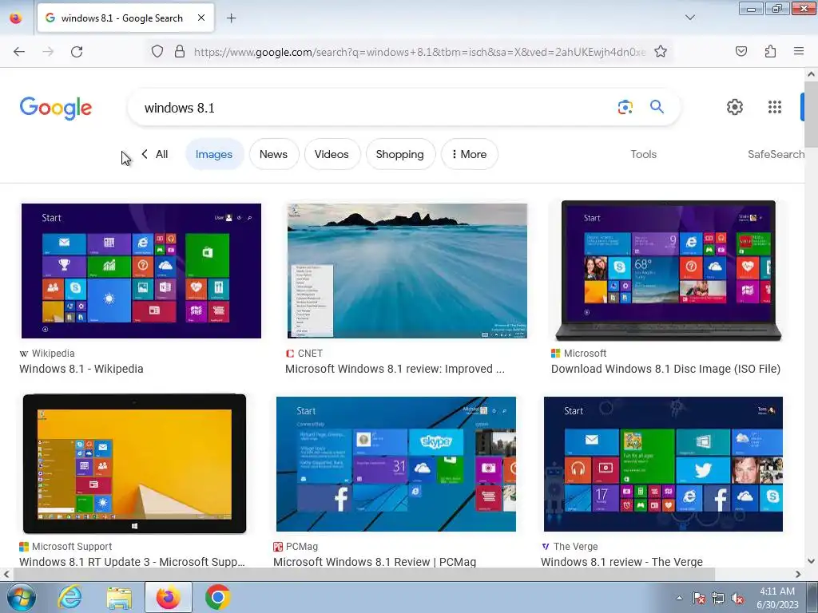Launch Google Chrome from the taskbar
The height and width of the screenshot is (613, 818).
(x=218, y=597)
